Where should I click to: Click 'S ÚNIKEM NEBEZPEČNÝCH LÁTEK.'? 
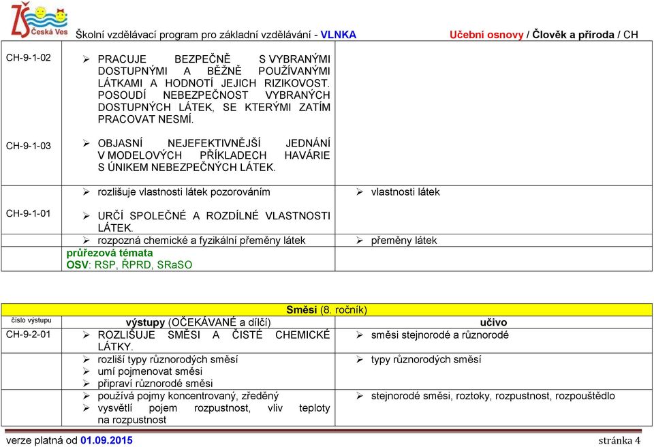coord(187,168)
